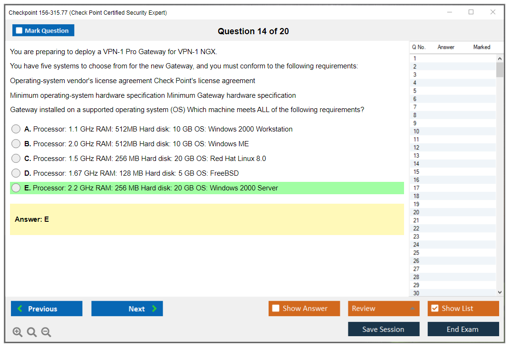This screenshot has height=349, width=511.
Task: Maximize the exam window
Action: (x=471, y=12)
